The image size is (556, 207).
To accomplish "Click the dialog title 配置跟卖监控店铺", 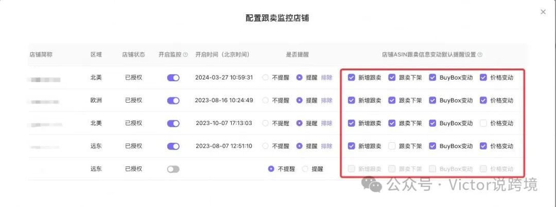I will (277, 18).
